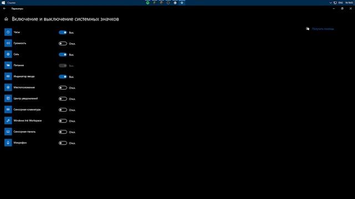Click the Windows Ink Workspace label
This screenshot has height=199, width=355.
point(28,121)
